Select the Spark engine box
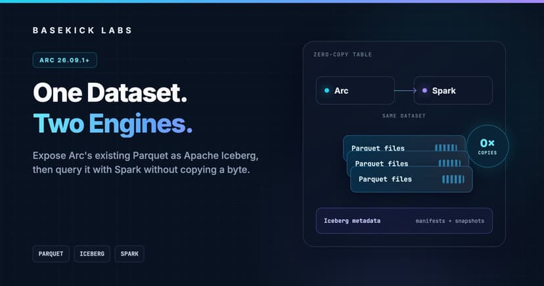 (453, 91)
